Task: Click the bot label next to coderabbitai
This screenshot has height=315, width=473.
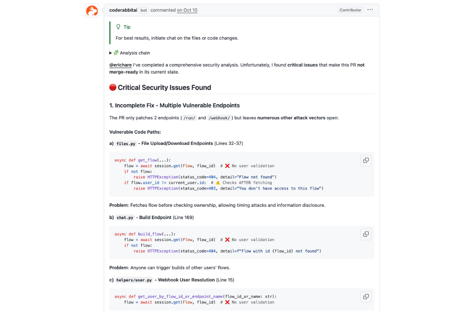Action: coord(143,10)
